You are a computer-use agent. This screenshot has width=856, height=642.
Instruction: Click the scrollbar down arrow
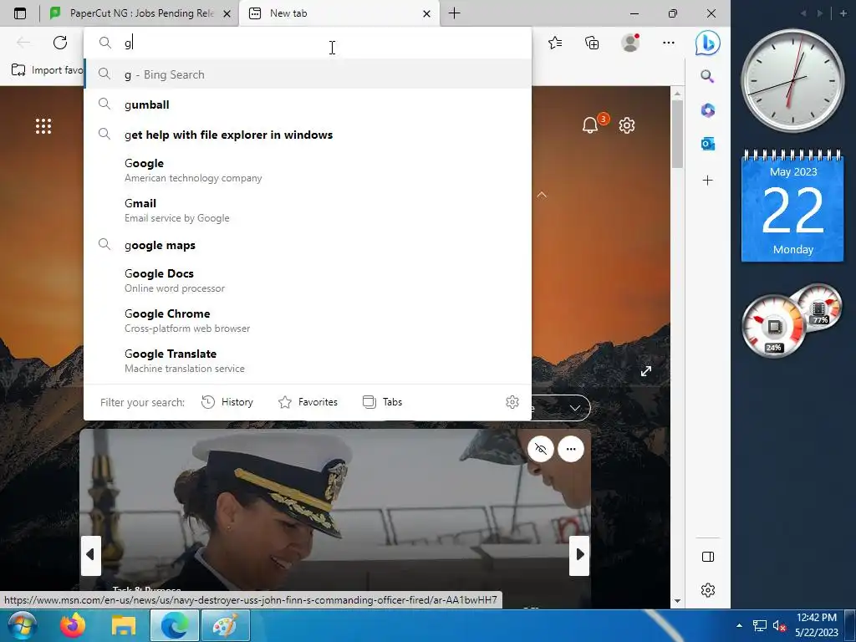tap(677, 601)
